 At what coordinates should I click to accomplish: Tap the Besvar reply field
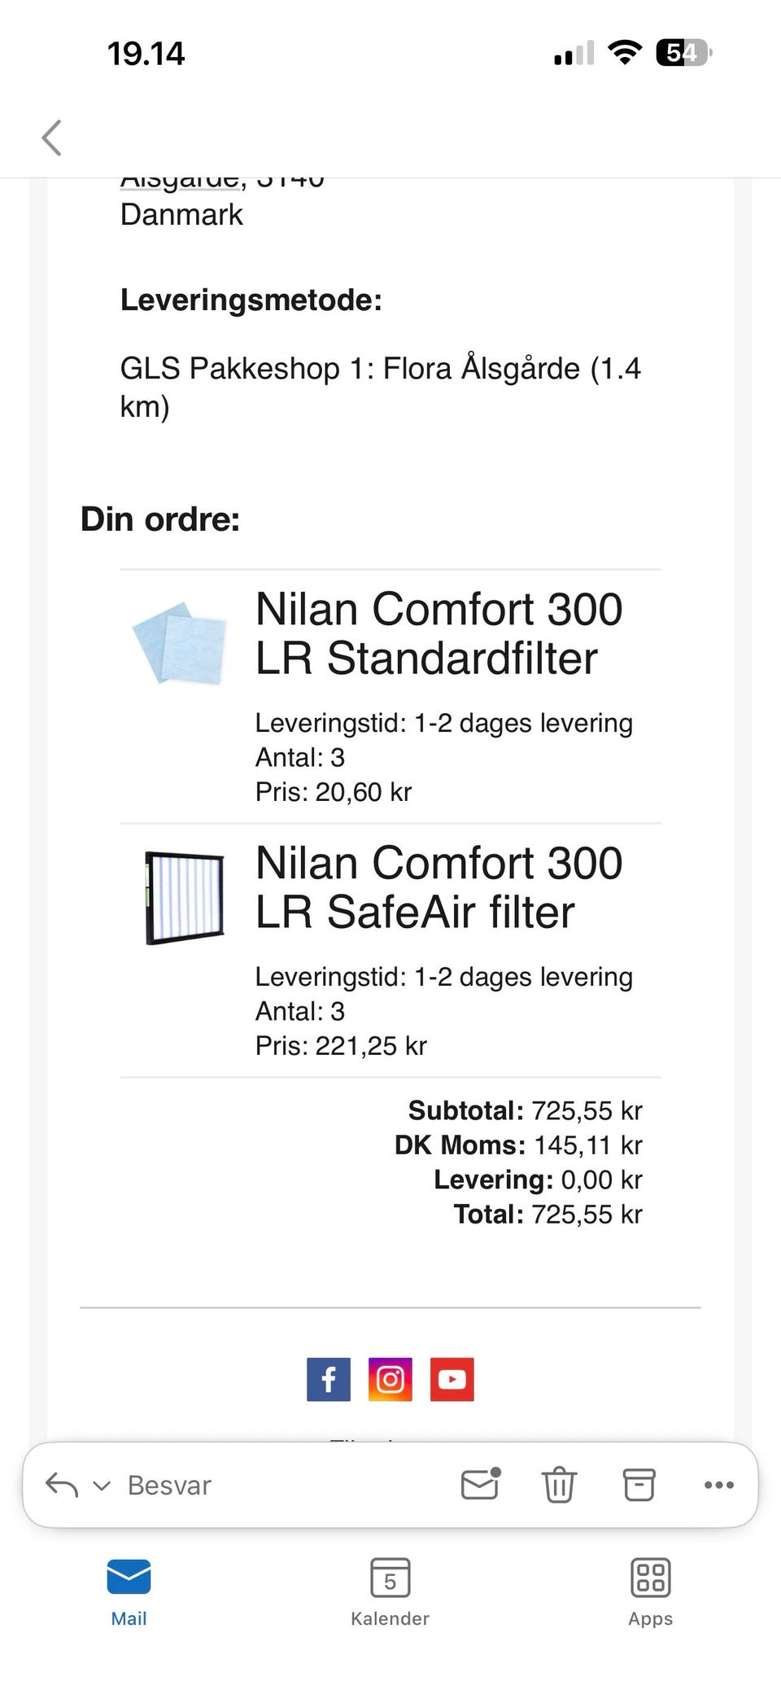pyautogui.click(x=169, y=1486)
